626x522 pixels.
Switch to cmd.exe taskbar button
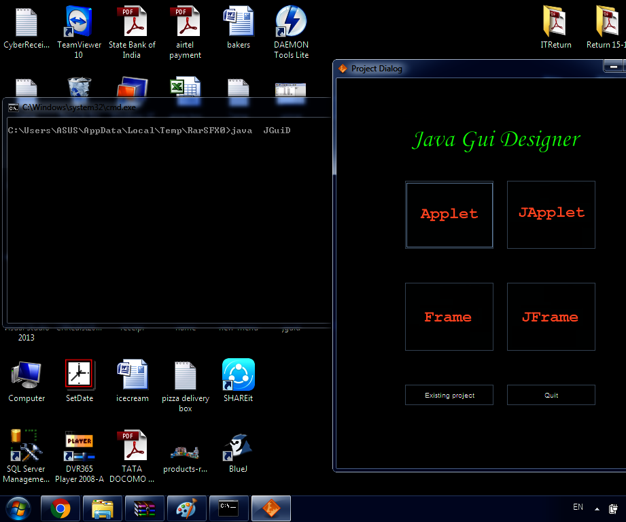[229, 509]
